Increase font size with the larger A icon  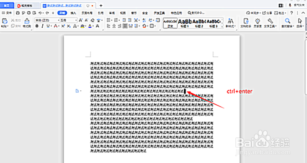click(x=81, y=20)
